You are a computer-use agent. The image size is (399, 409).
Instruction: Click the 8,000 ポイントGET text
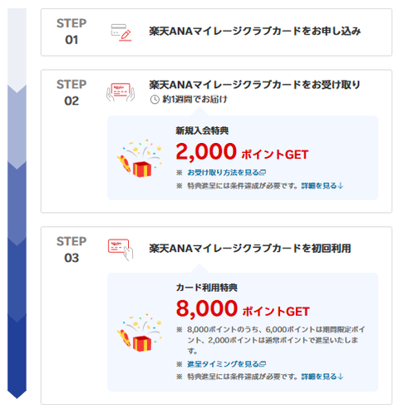243,308
